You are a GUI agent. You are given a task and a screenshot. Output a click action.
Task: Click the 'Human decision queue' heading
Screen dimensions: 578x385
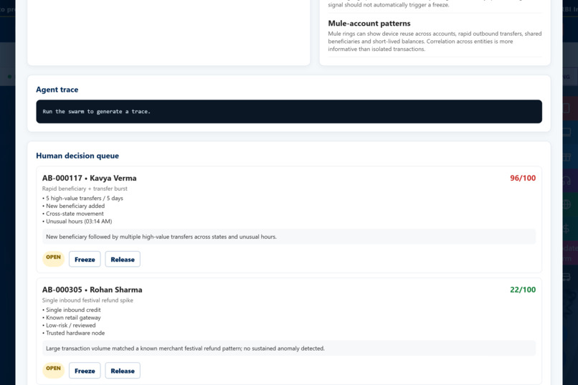click(77, 156)
